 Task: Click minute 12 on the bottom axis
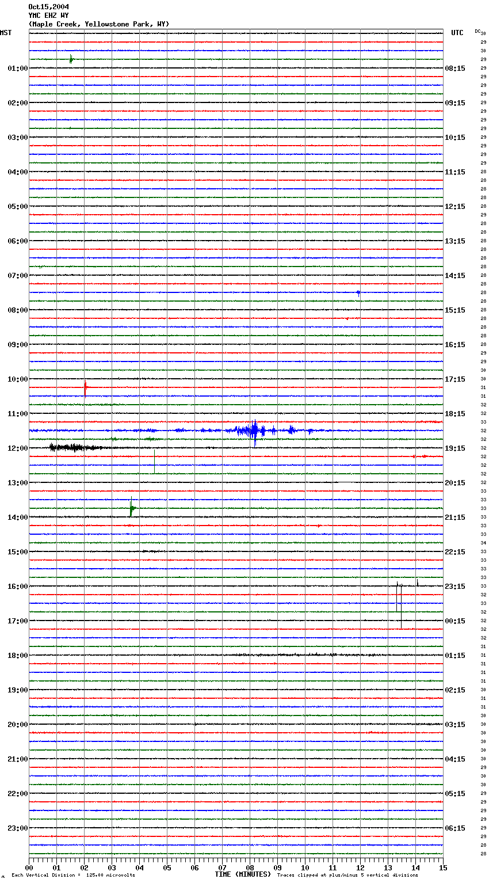click(360, 867)
